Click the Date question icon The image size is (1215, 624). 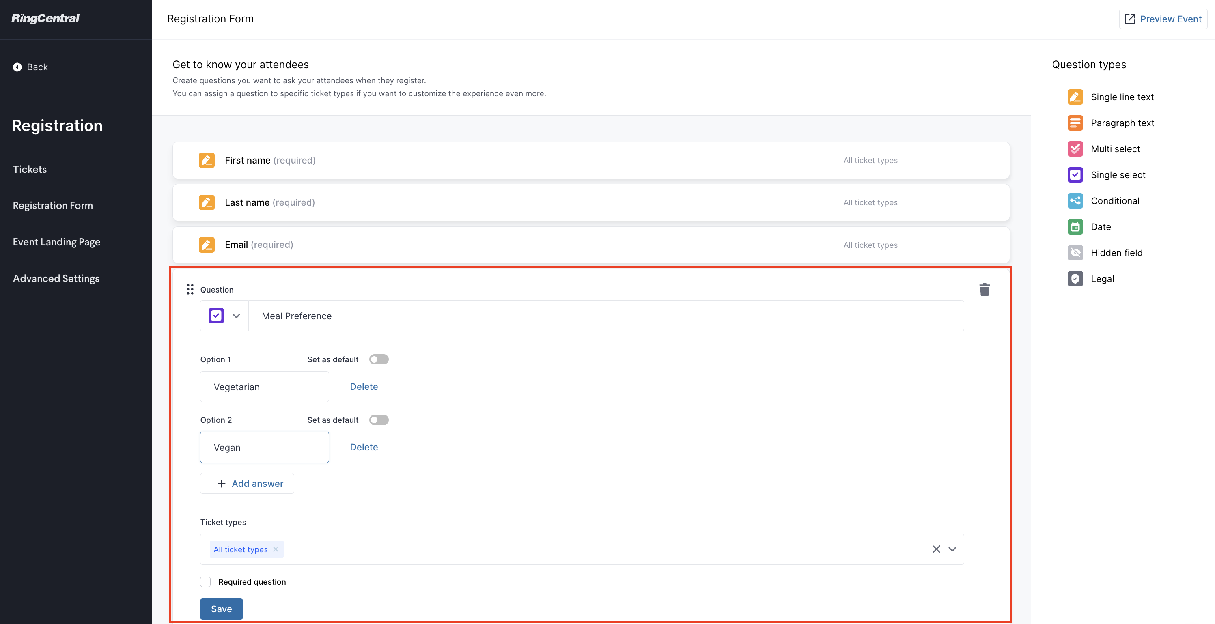click(1075, 226)
